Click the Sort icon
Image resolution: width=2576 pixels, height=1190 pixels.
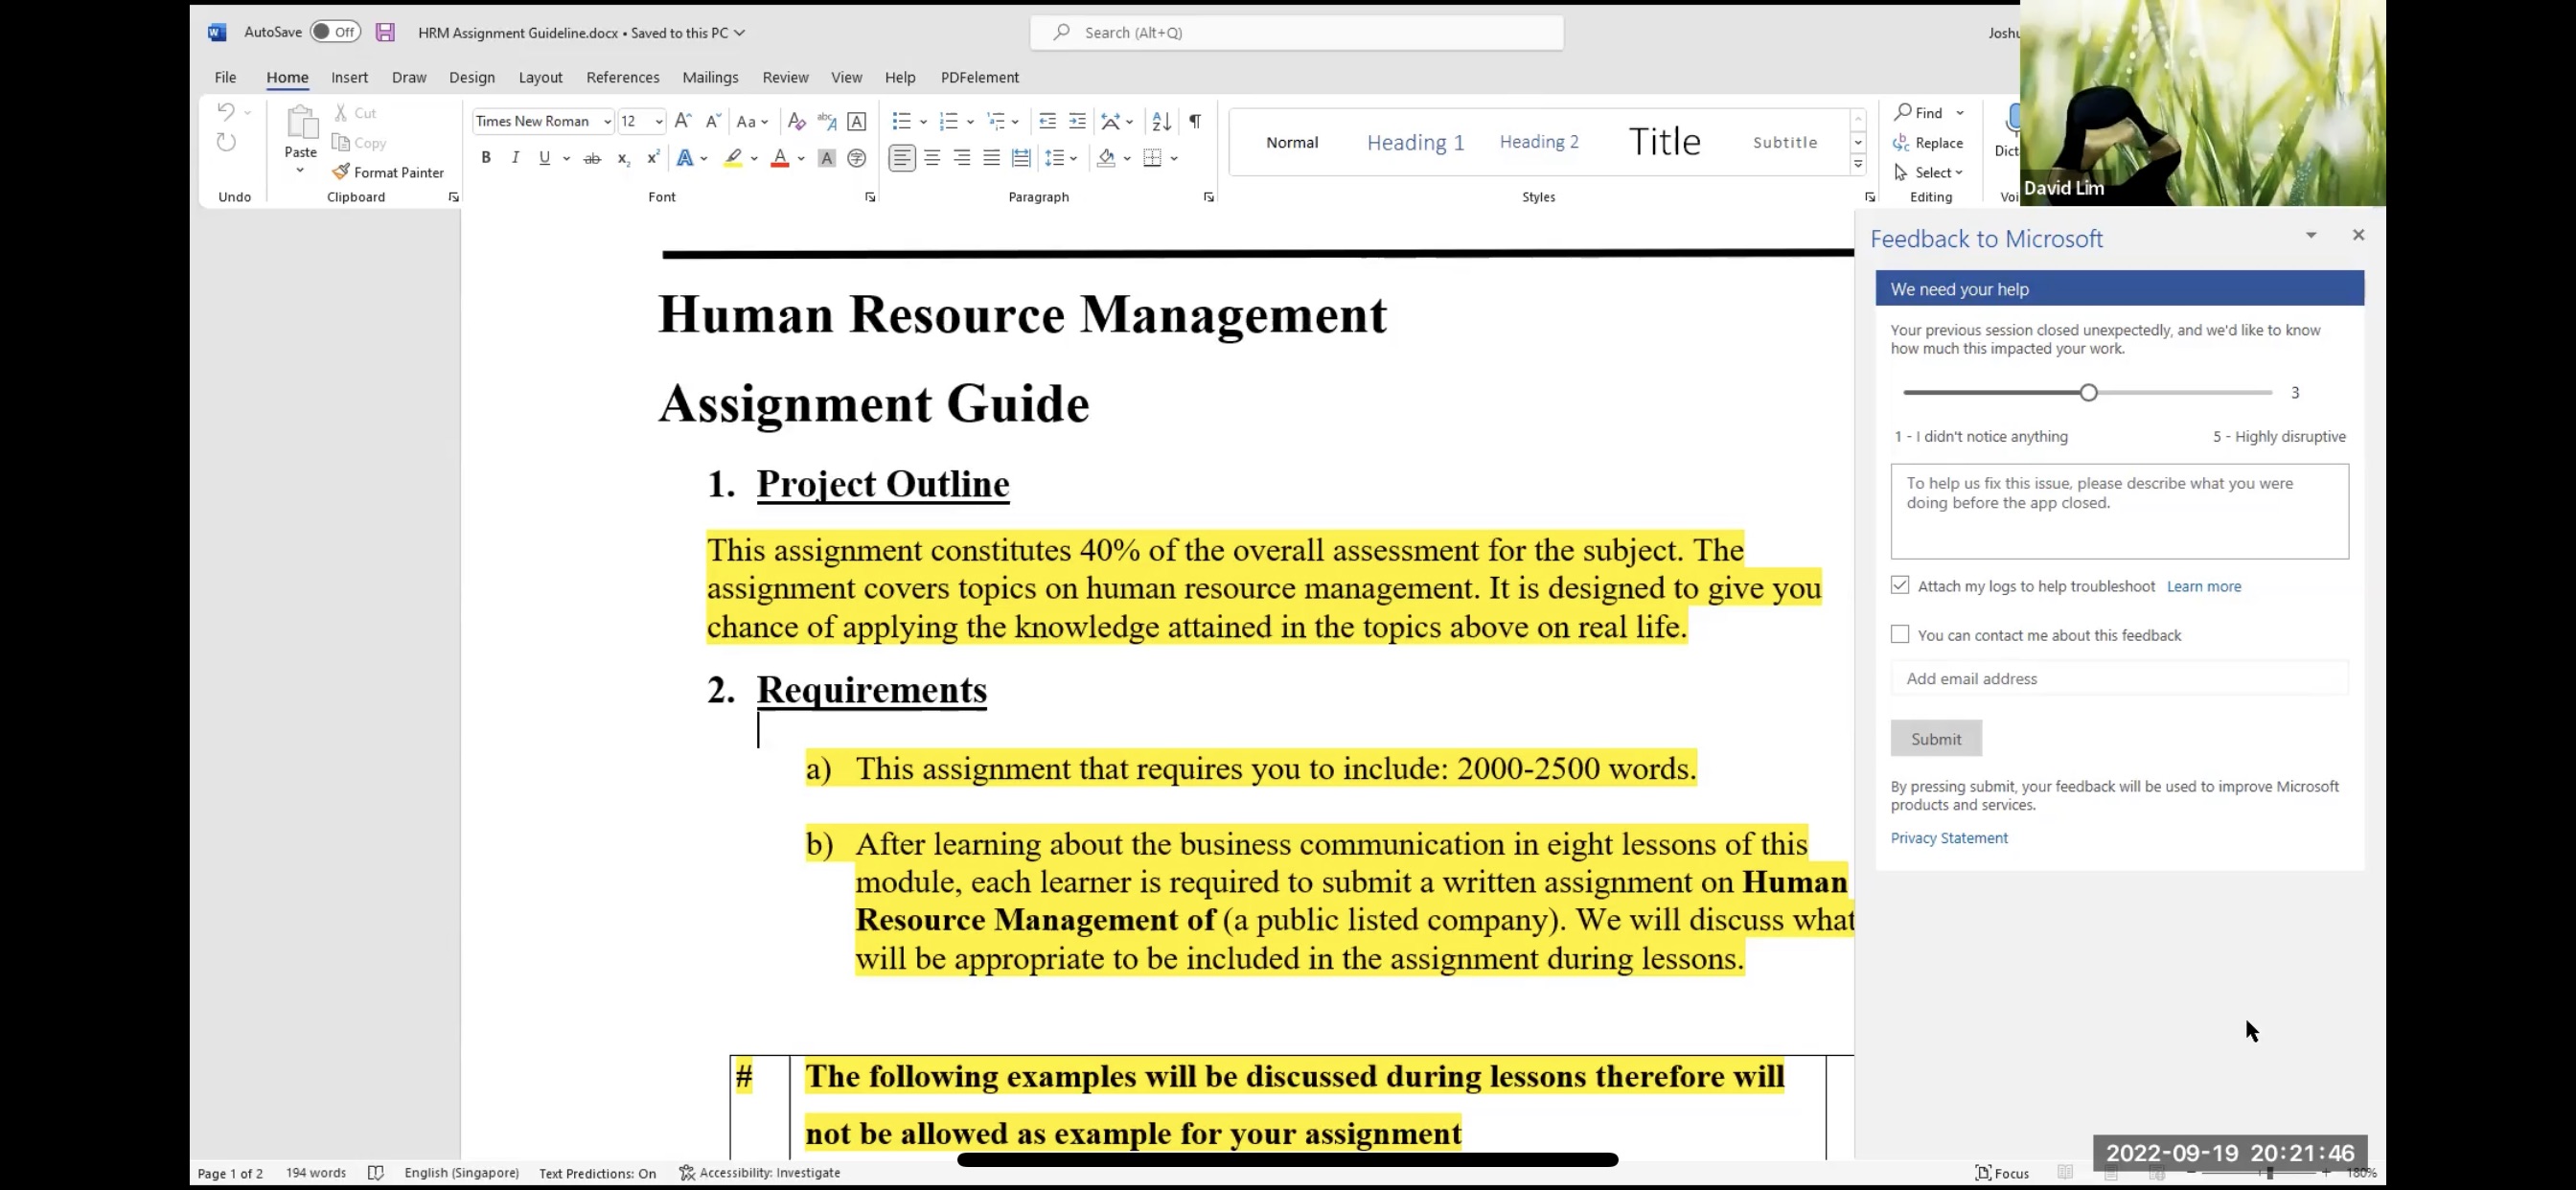[x=1161, y=121]
